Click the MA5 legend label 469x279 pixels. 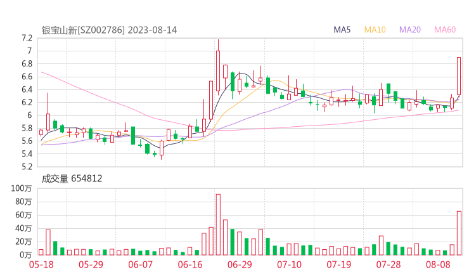click(x=342, y=30)
